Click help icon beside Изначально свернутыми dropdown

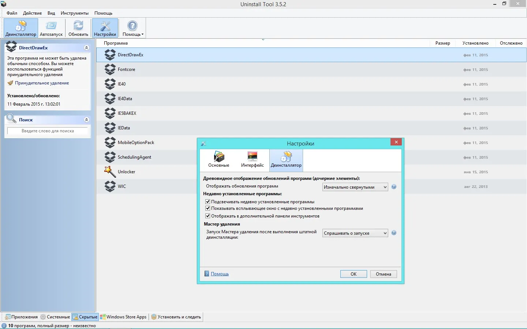[394, 187]
